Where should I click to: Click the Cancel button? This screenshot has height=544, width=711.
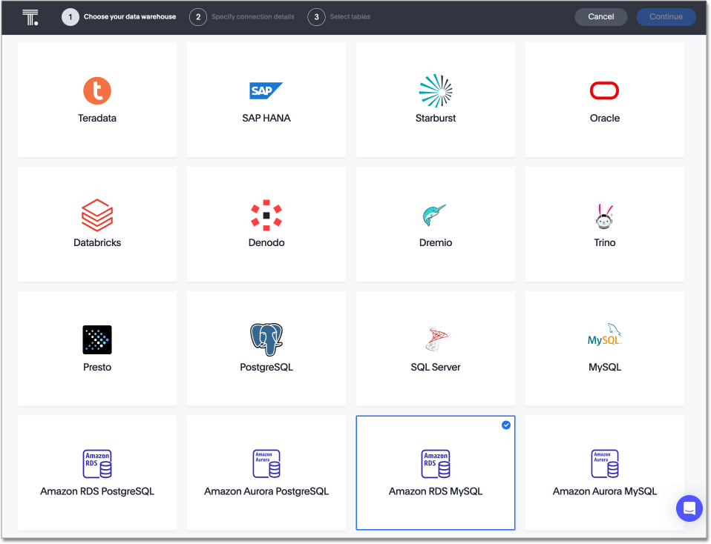pyautogui.click(x=600, y=16)
